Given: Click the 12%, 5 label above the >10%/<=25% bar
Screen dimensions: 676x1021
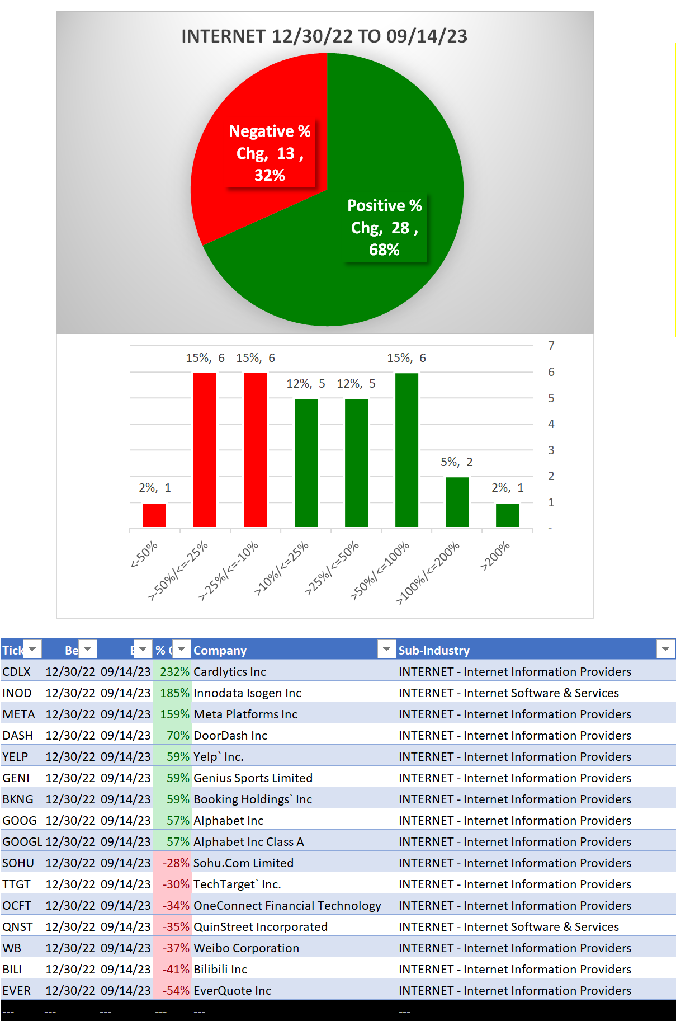Looking at the screenshot, I should click(306, 384).
